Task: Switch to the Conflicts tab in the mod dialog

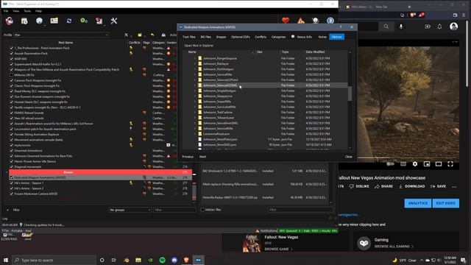Action: pyautogui.click(x=261, y=37)
